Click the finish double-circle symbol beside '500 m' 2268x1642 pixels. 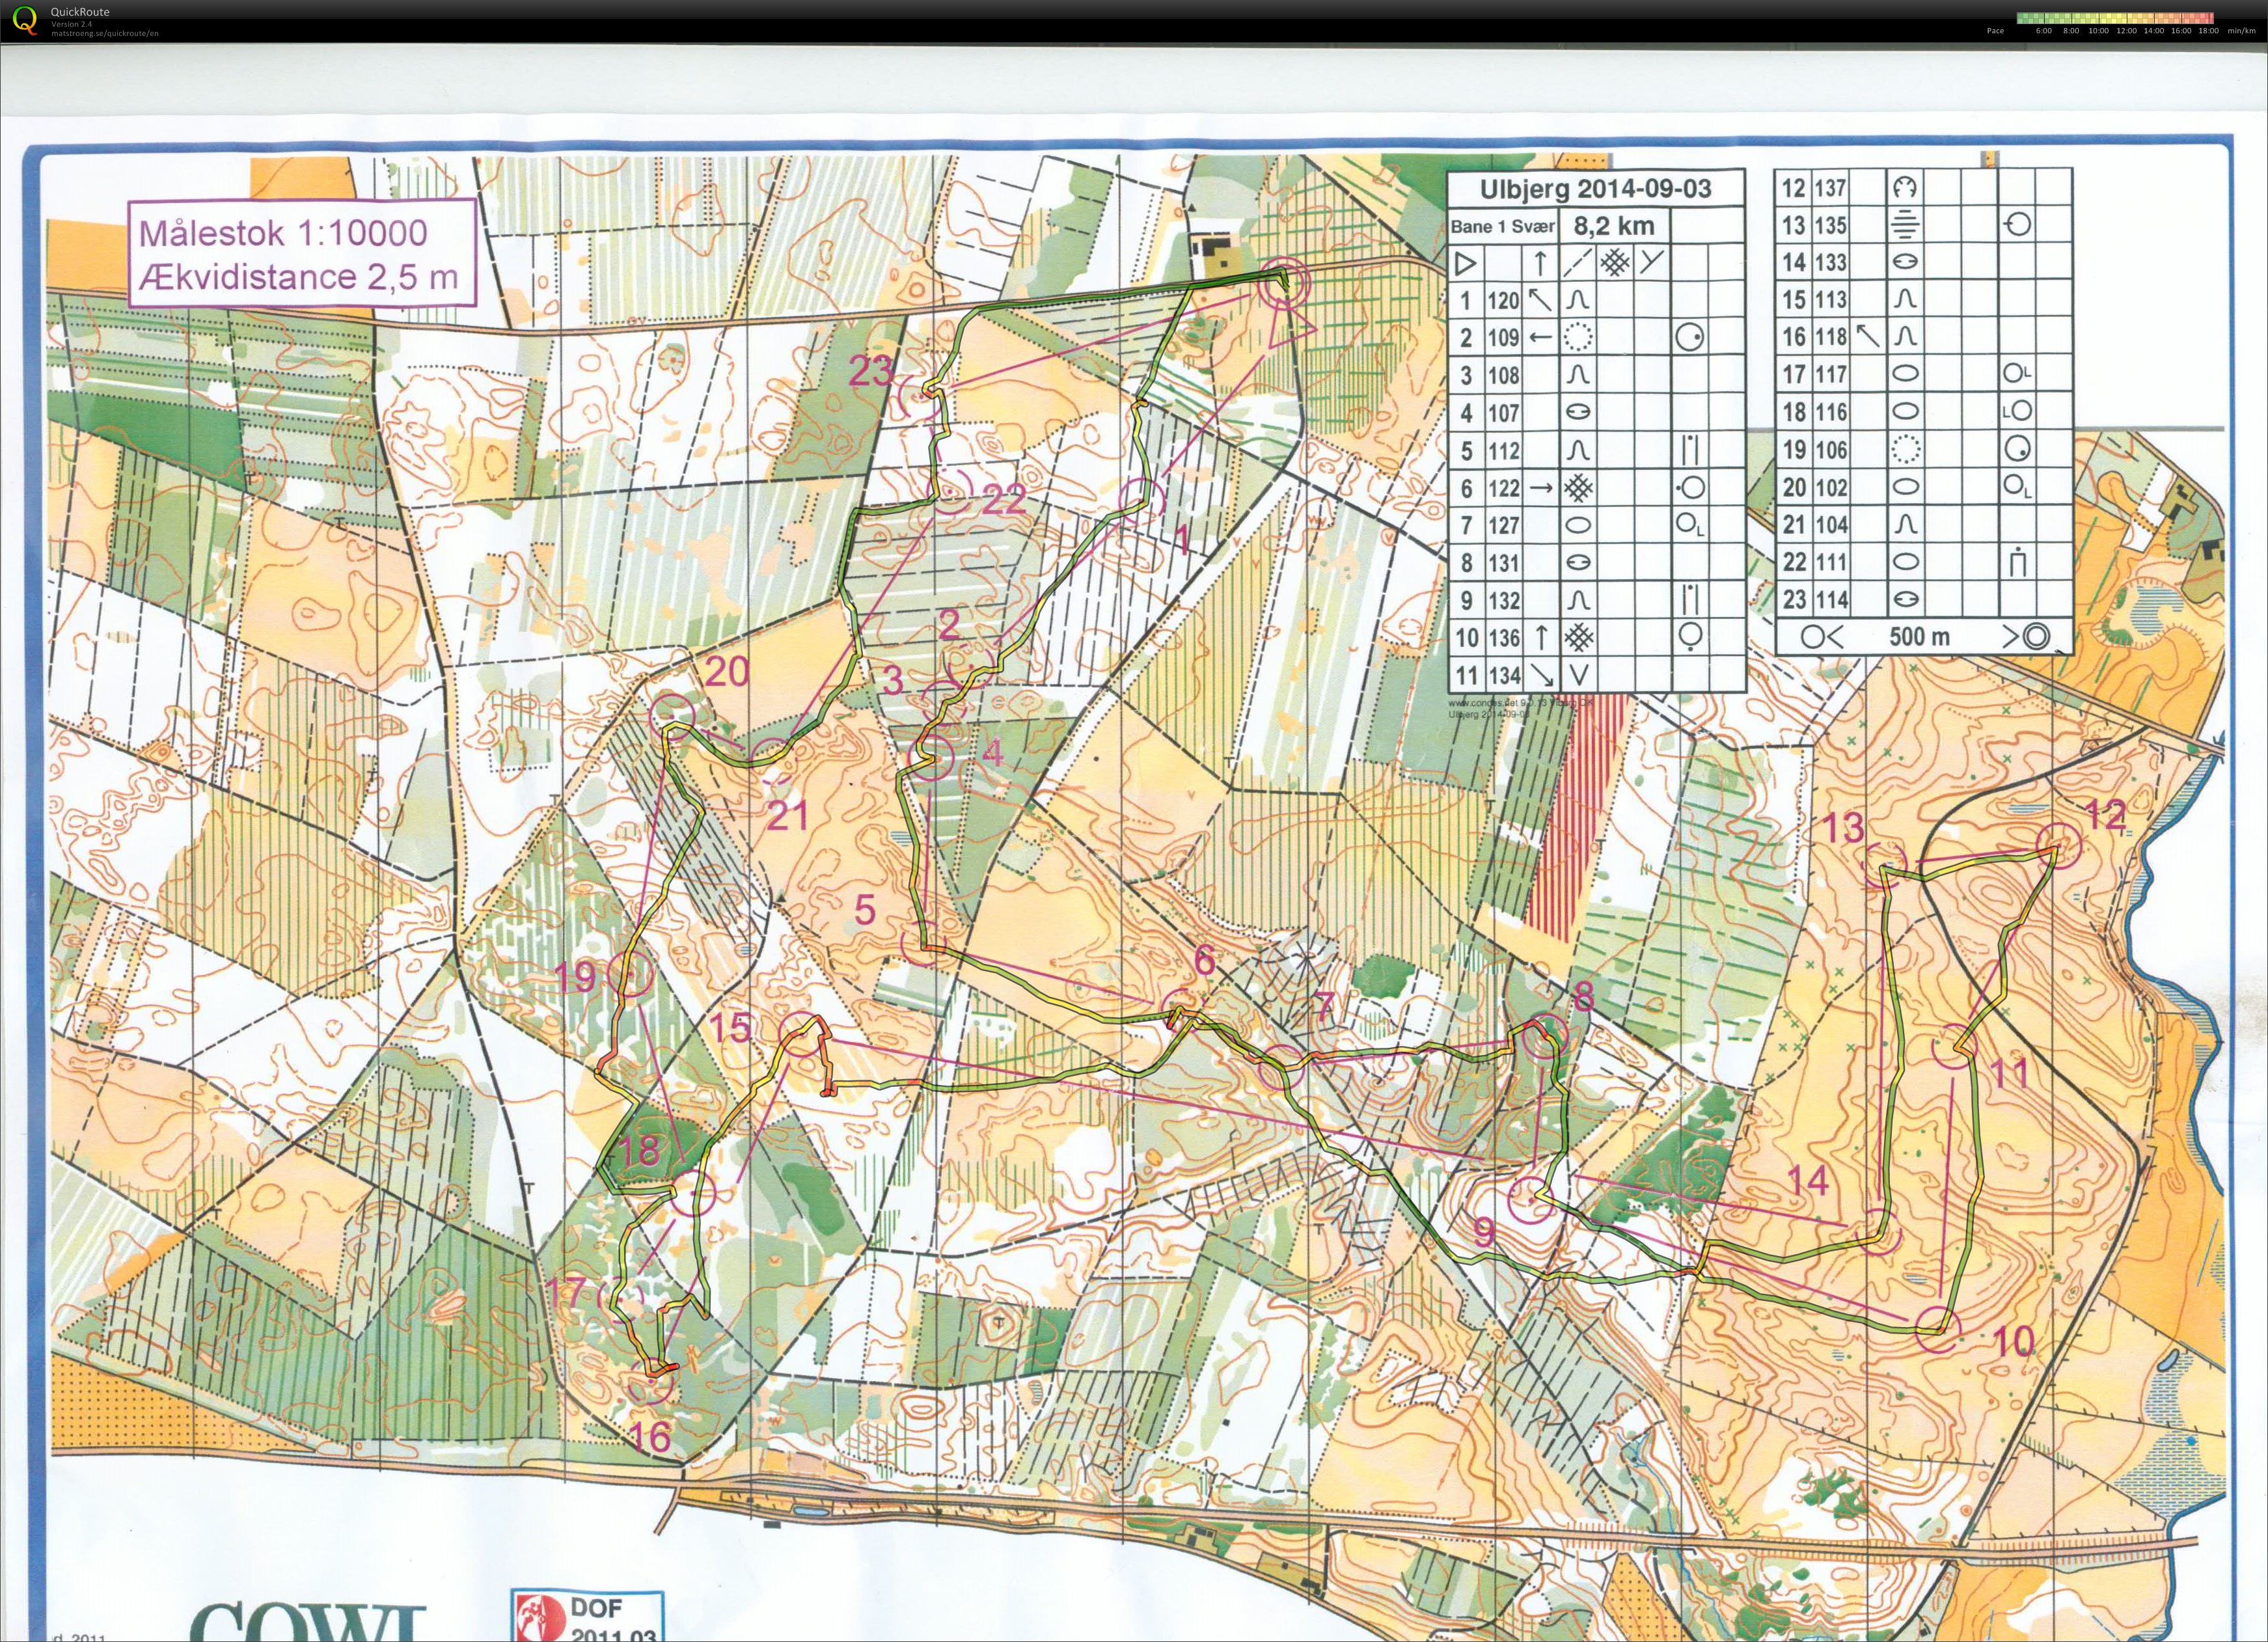[x=2036, y=636]
